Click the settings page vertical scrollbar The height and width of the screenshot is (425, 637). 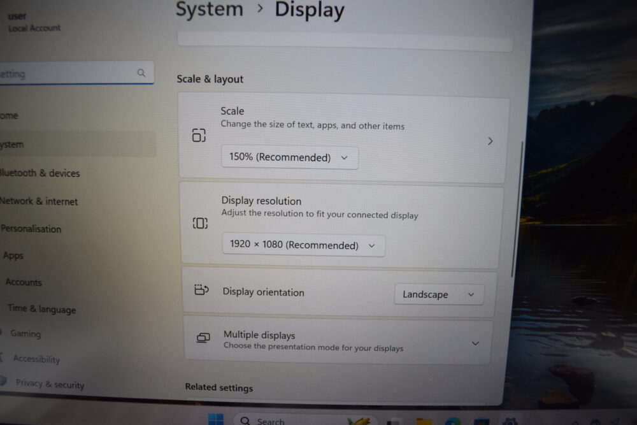click(x=517, y=209)
